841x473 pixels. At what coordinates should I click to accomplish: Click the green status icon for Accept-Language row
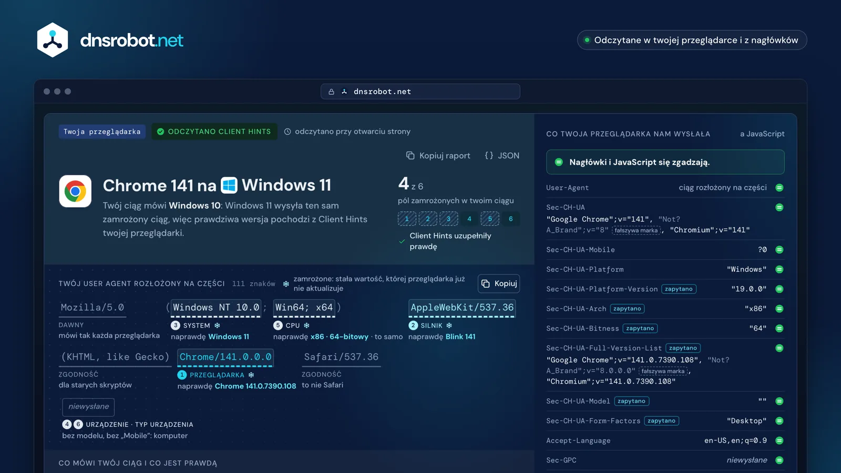click(x=780, y=440)
